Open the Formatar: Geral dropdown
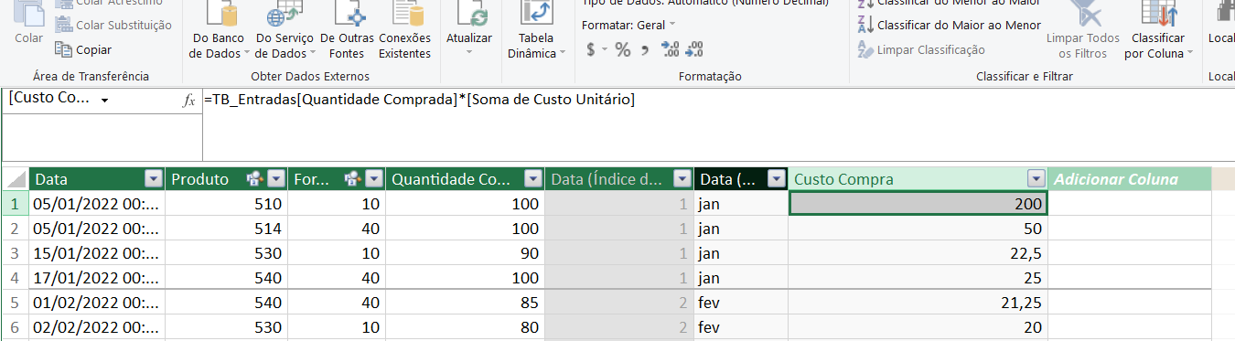Screen dimensions: 1235x341 pos(629,25)
